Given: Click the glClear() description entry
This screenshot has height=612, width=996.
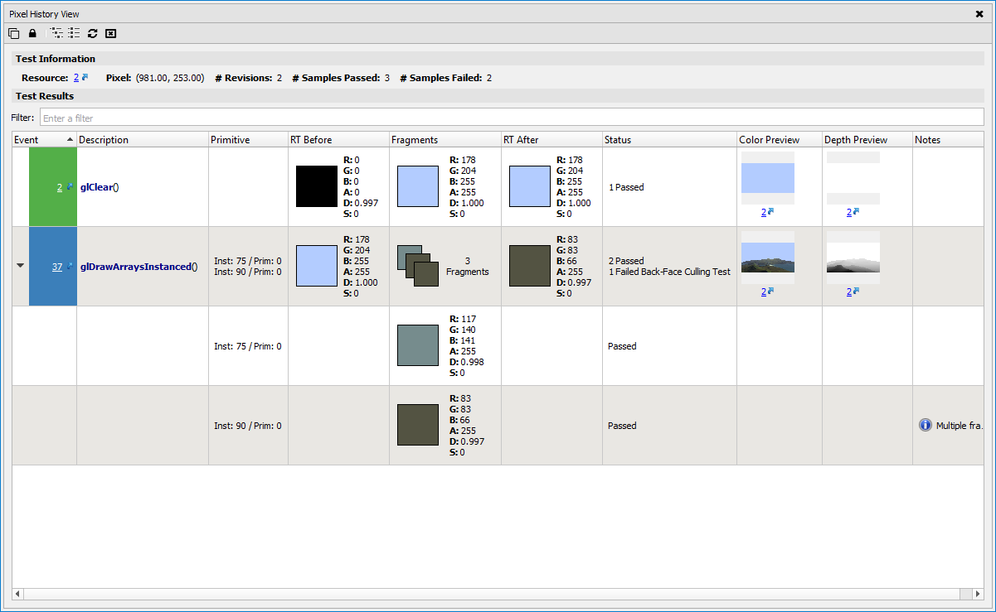Looking at the screenshot, I should coord(100,187).
